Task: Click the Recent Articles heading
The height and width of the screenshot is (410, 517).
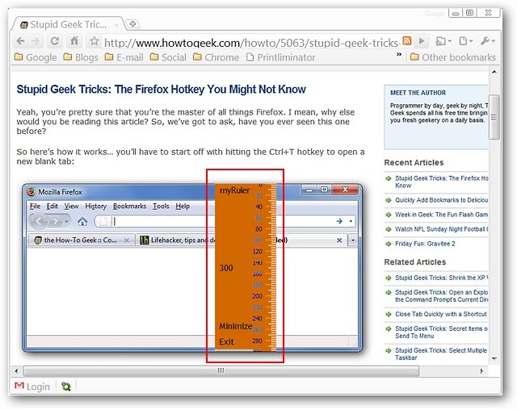Action: [x=414, y=163]
